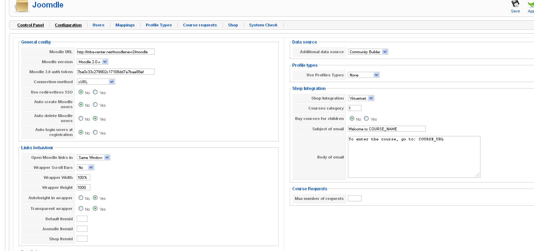Go to the Course requests tab
Image resolution: width=534 pixels, height=251 pixels.
200,25
